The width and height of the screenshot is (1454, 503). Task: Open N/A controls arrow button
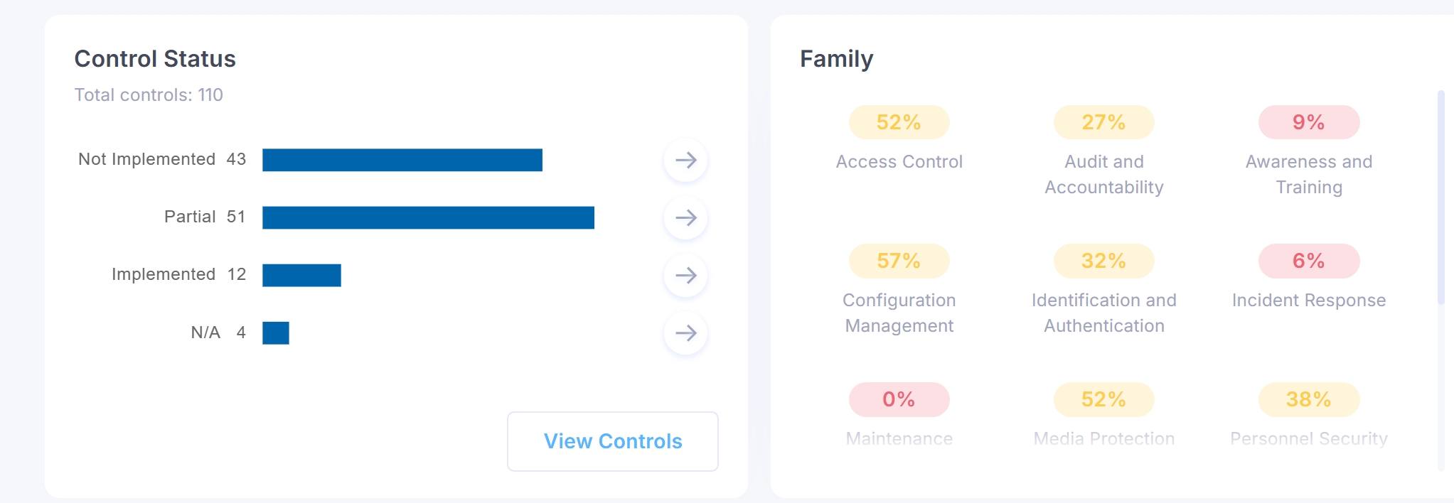[685, 332]
